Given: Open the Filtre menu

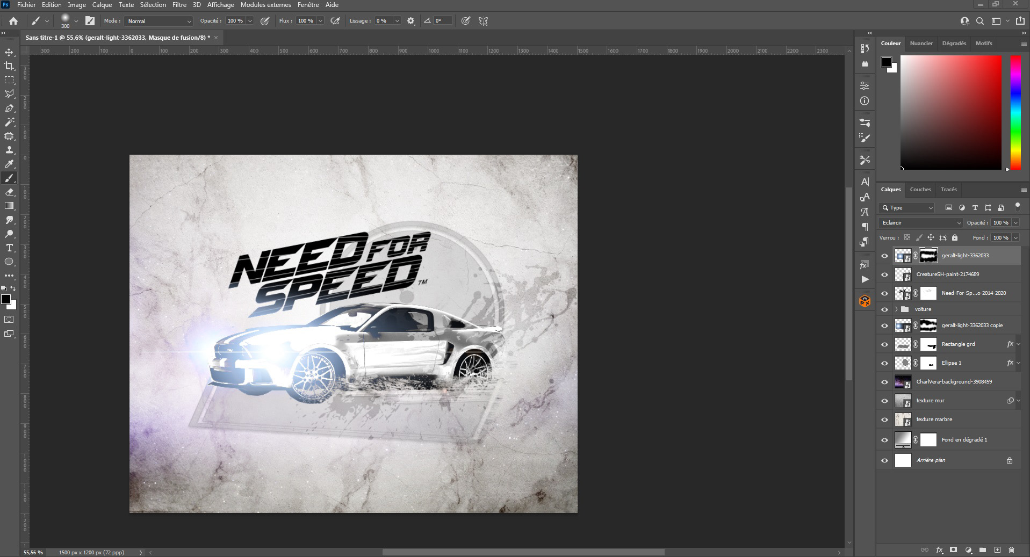Looking at the screenshot, I should [179, 5].
